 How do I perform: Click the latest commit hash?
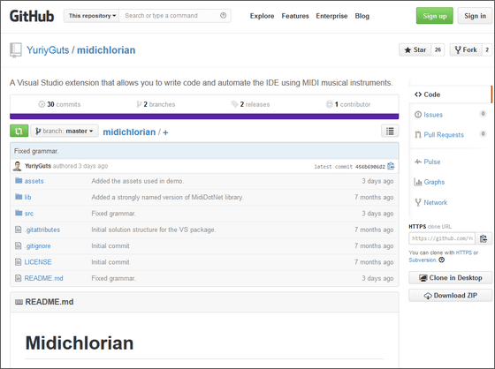pos(370,167)
